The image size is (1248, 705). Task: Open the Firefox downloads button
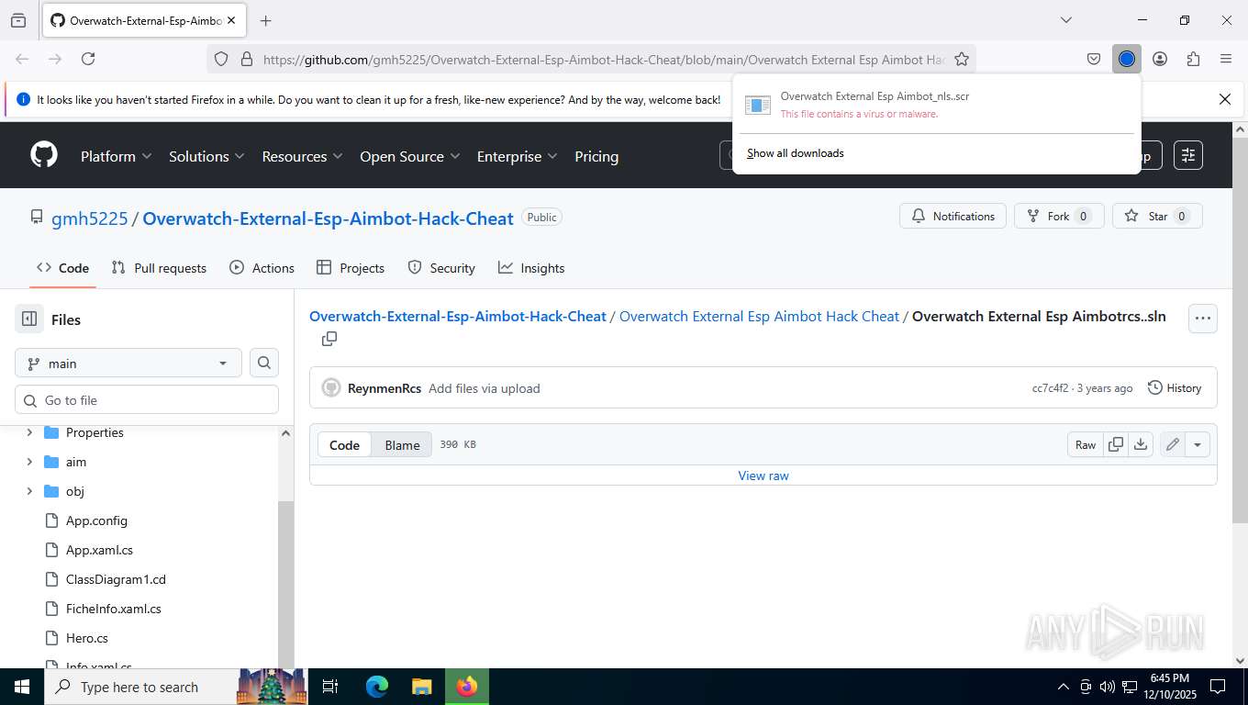[1127, 59]
